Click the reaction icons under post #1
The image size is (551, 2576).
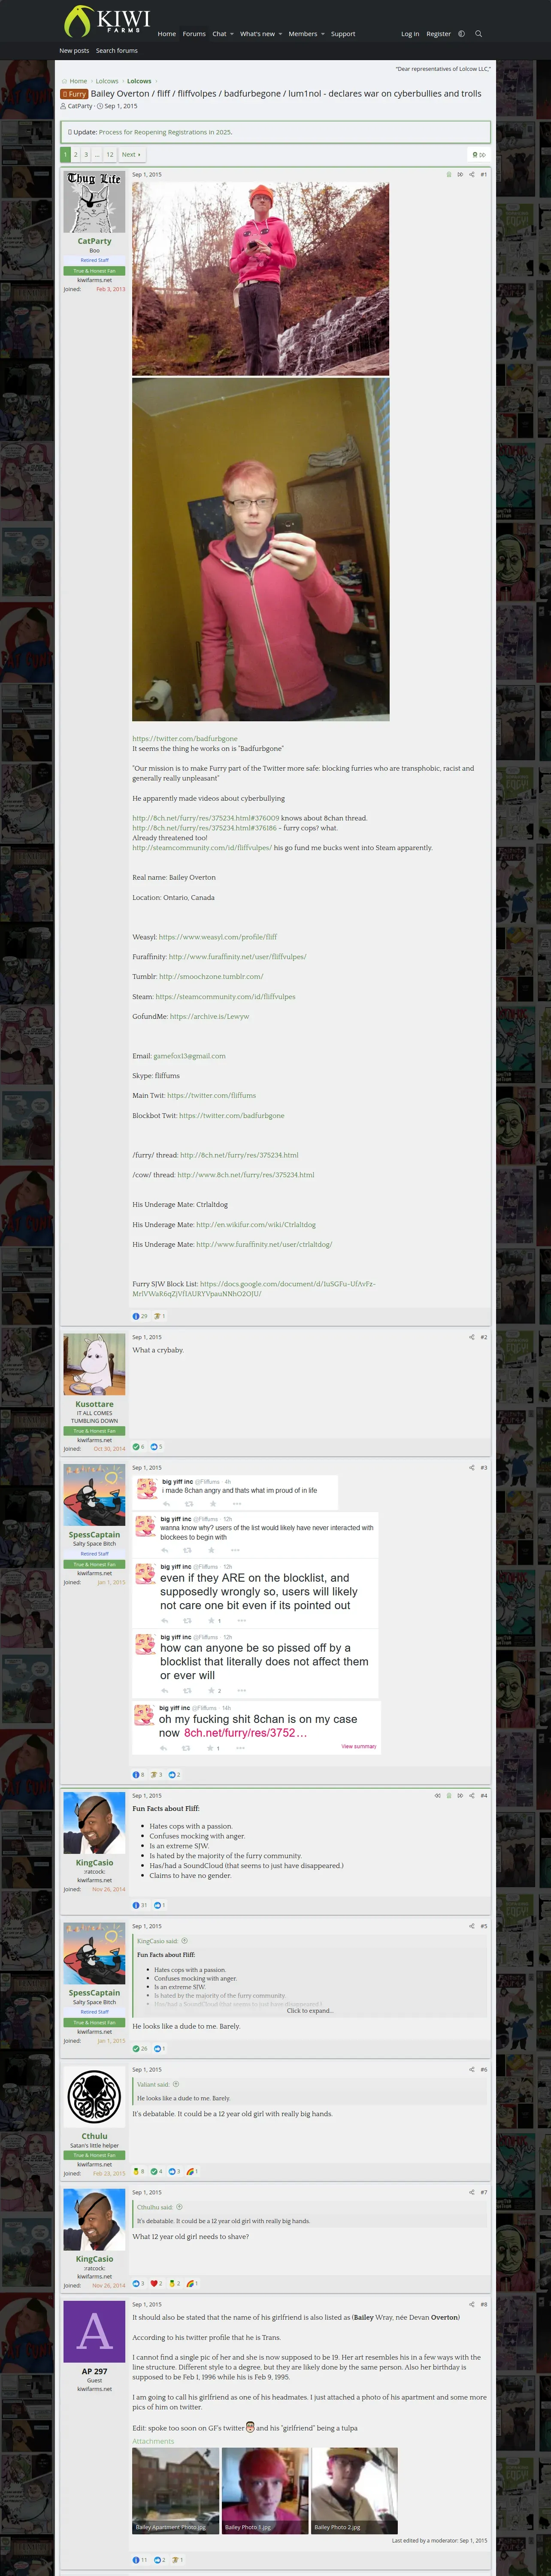point(149,1316)
